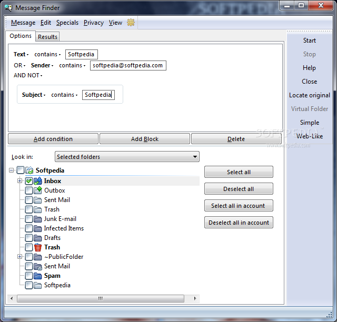Click Deselect all in account button

[x=239, y=223]
